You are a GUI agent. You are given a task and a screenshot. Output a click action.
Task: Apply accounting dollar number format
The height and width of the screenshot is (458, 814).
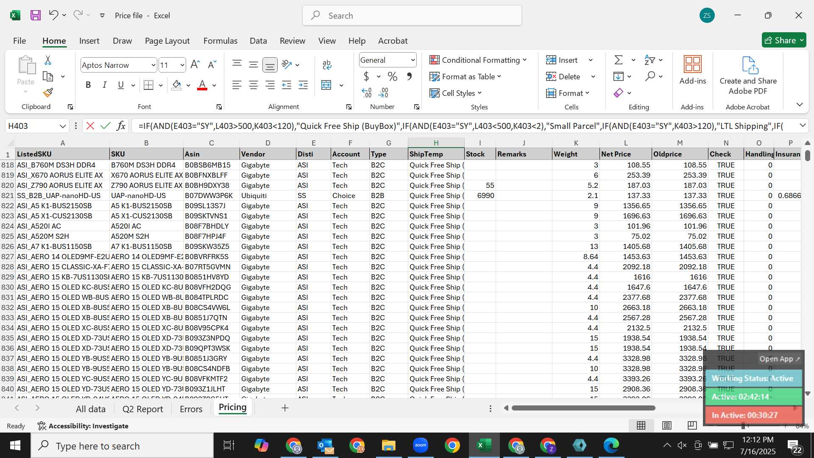click(x=366, y=77)
